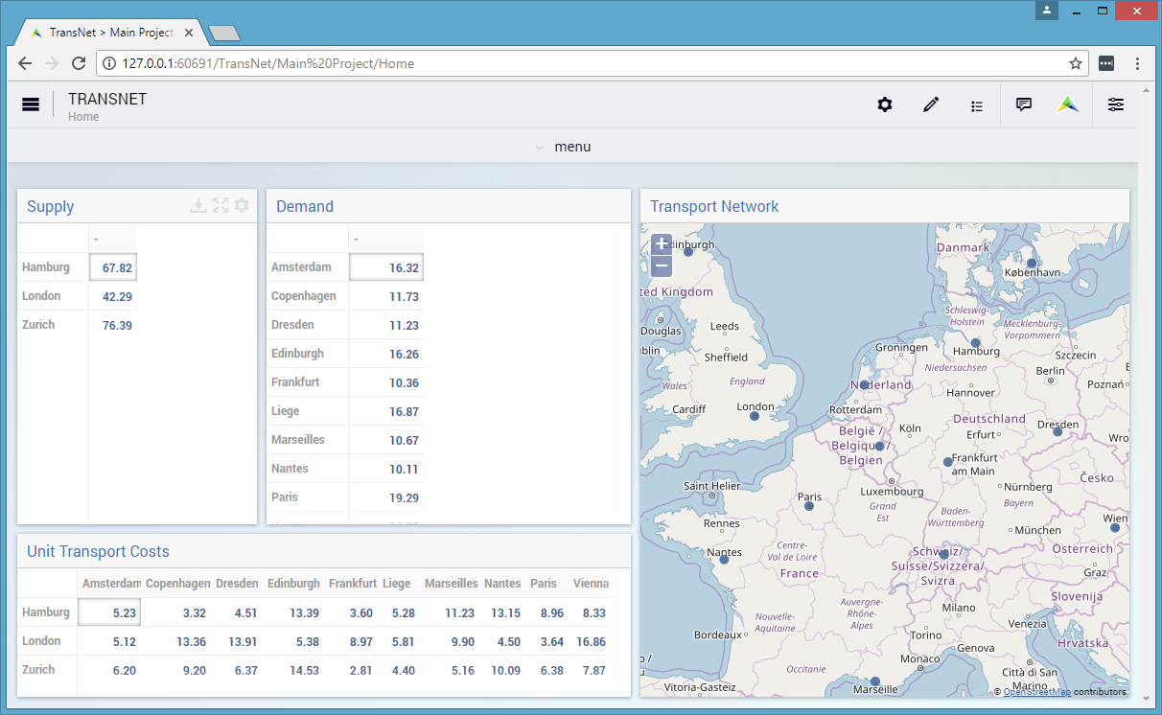Click the Supply widget title
The width and height of the screenshot is (1162, 715).
point(50,206)
